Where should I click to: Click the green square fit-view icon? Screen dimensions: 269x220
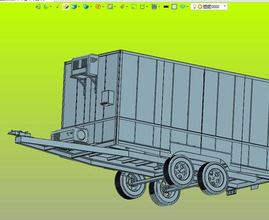134,7
